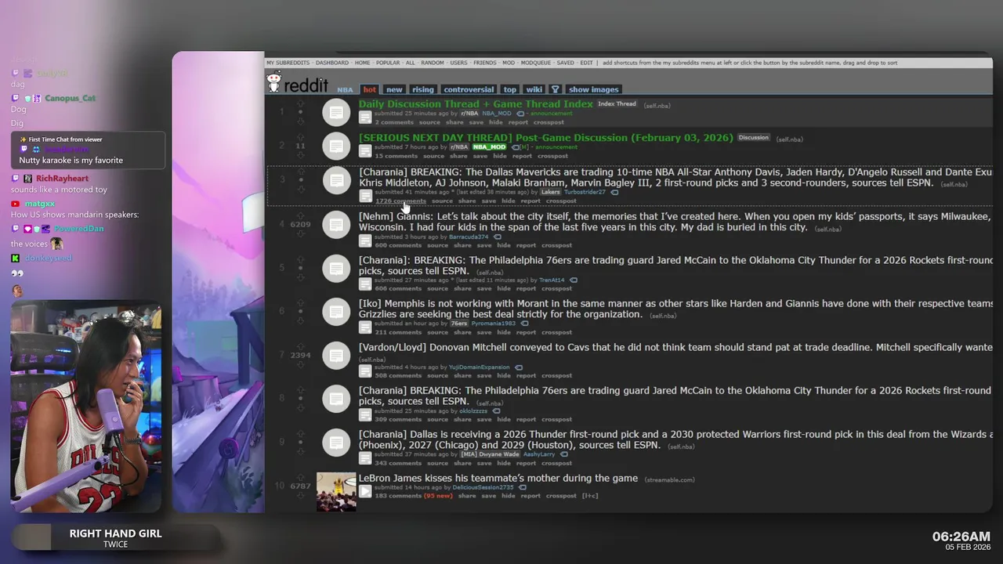Image resolution: width=1003 pixels, height=564 pixels.
Task: Switch to the hot tab
Action: click(x=369, y=89)
